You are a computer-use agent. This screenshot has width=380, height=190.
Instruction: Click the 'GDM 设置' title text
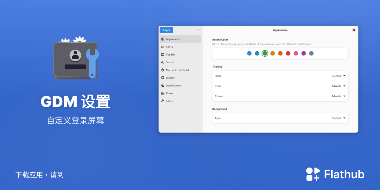point(76,102)
